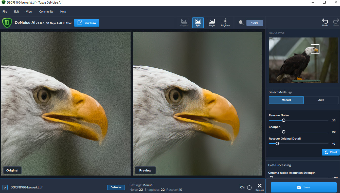Open Select Mode help question mark
Image resolution: width=340 pixels, height=193 pixels.
point(290,92)
